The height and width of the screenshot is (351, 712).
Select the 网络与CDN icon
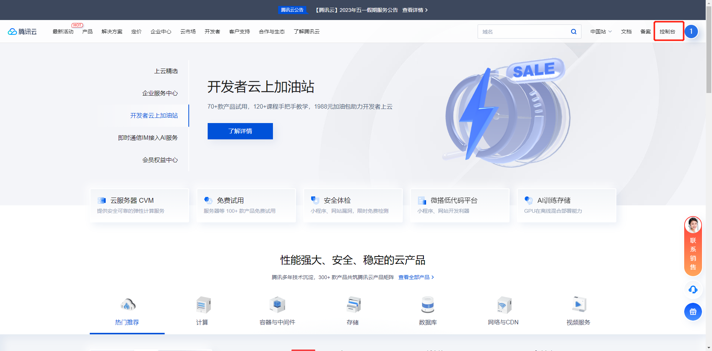(504, 305)
